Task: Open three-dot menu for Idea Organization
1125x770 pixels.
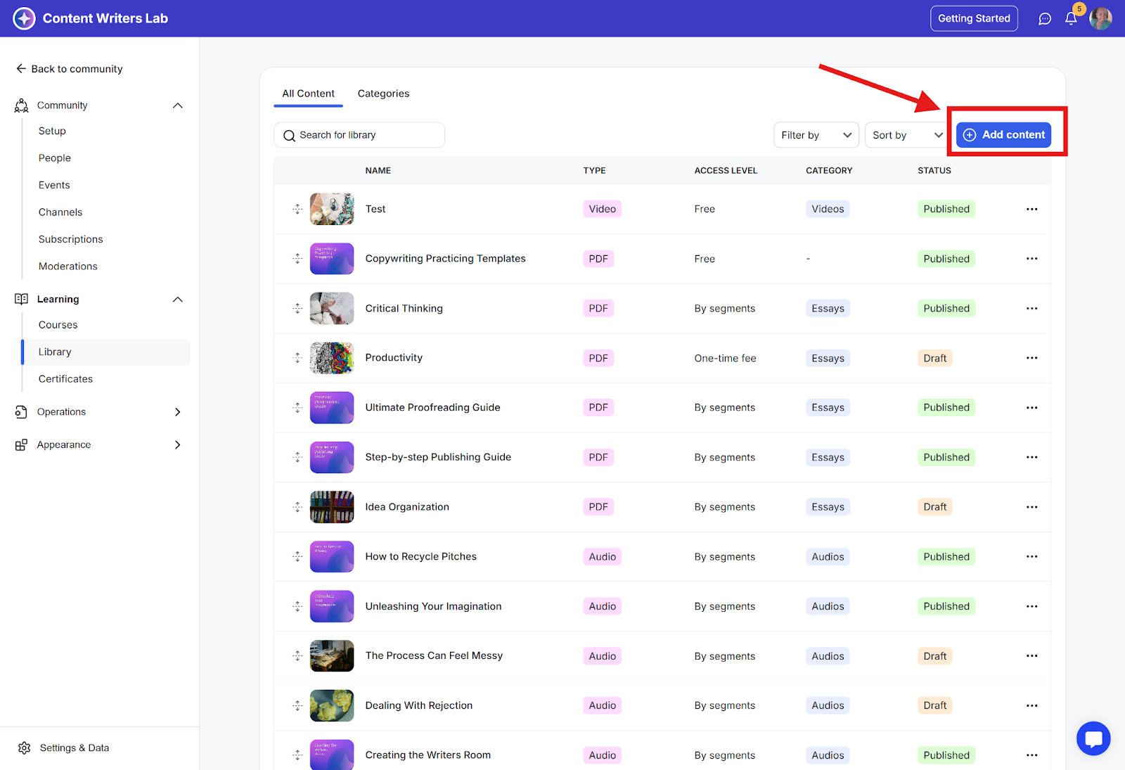Action: (1031, 507)
